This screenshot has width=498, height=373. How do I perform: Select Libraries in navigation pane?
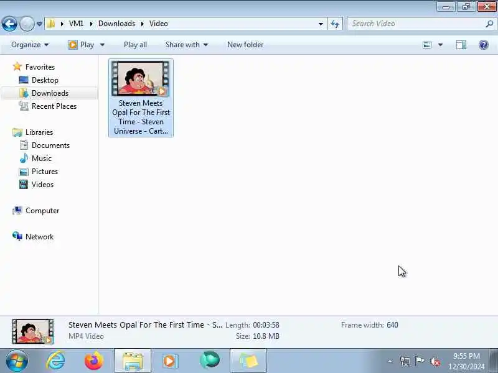(x=39, y=132)
